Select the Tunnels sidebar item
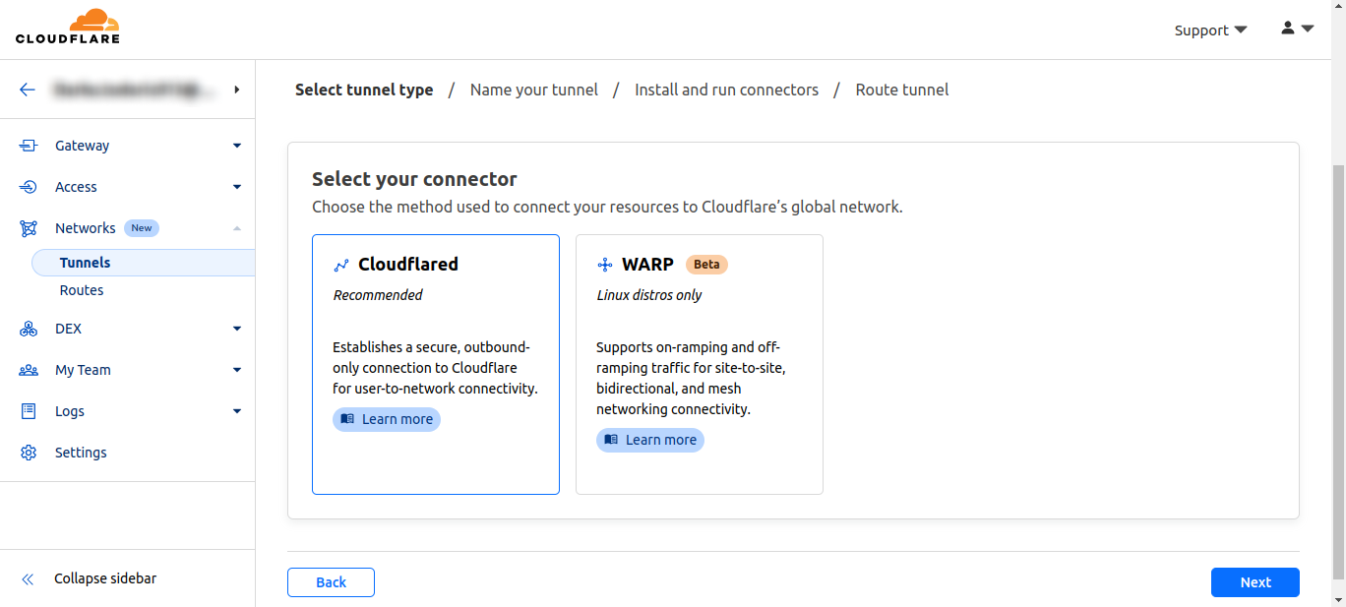Viewport: 1346px width, 607px height. click(x=86, y=263)
